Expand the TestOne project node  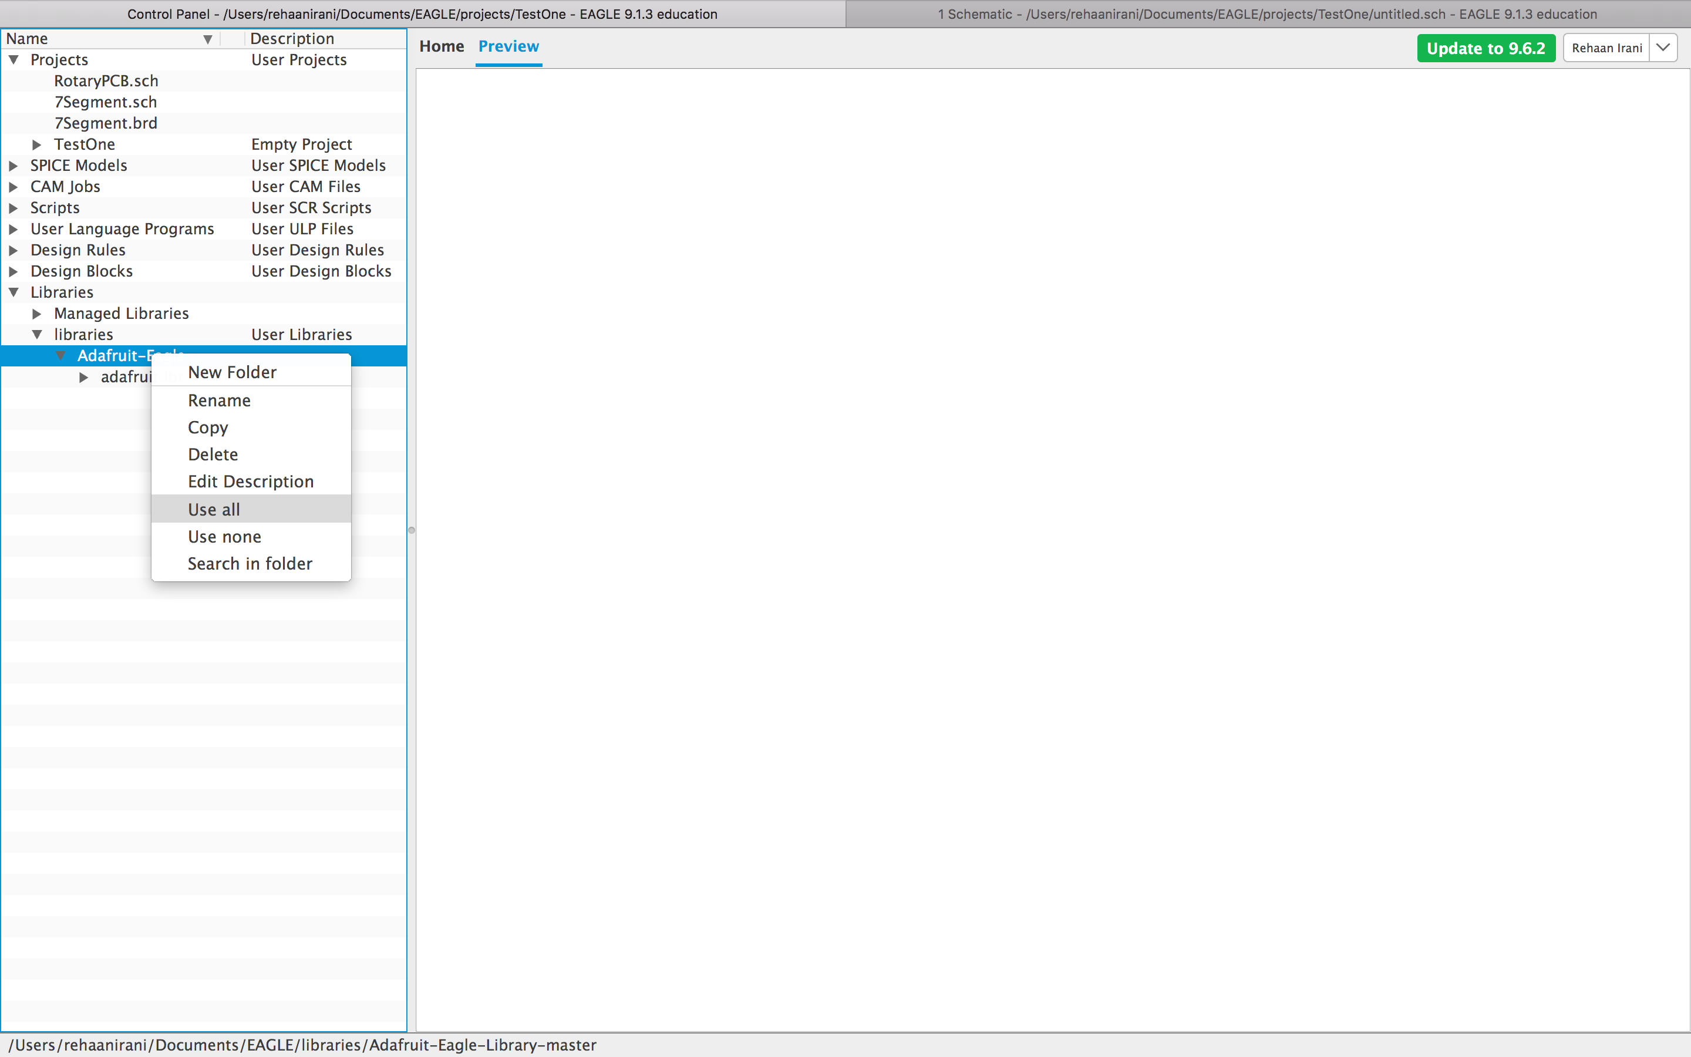(x=36, y=144)
